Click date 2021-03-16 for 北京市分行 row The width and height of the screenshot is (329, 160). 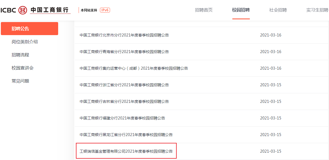tap(271, 35)
